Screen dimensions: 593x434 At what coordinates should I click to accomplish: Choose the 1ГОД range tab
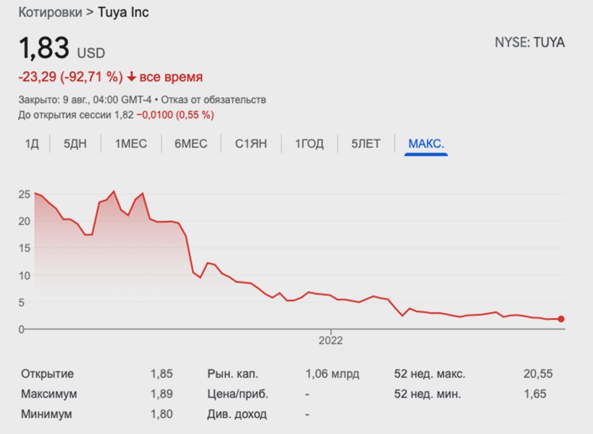coord(309,144)
